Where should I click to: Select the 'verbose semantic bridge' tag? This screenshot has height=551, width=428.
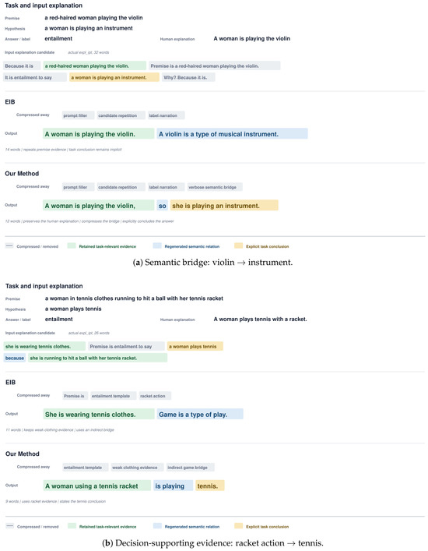tap(215, 187)
